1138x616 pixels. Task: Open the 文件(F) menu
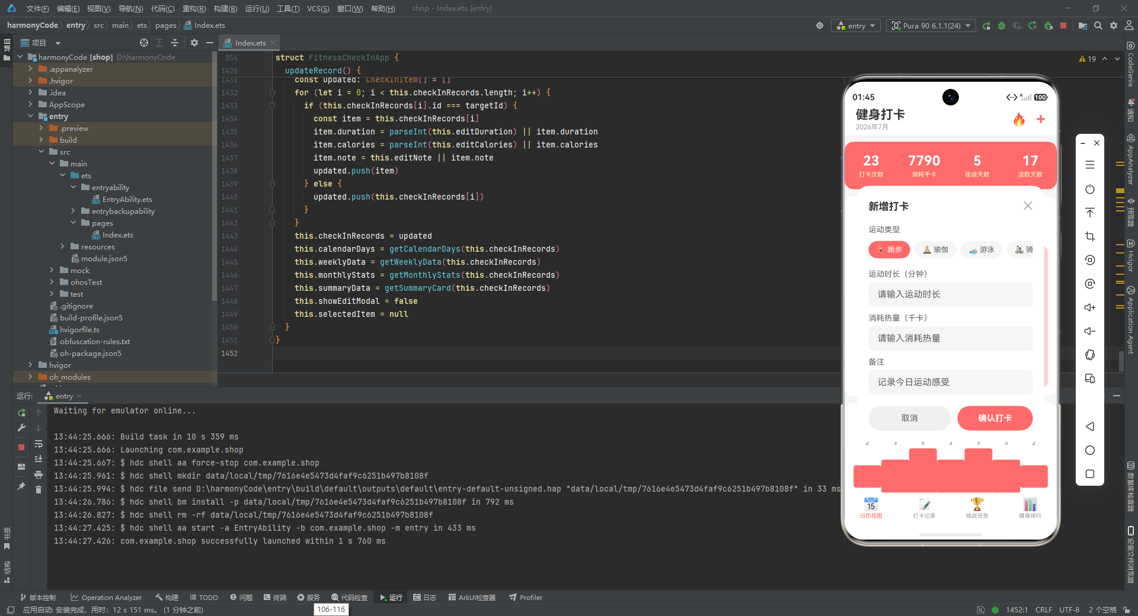[37, 8]
